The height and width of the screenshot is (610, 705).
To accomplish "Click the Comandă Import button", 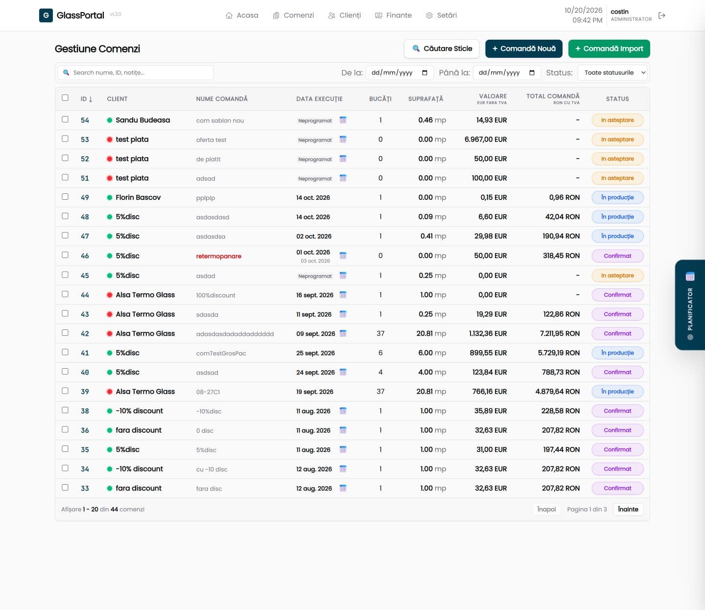I will (609, 48).
